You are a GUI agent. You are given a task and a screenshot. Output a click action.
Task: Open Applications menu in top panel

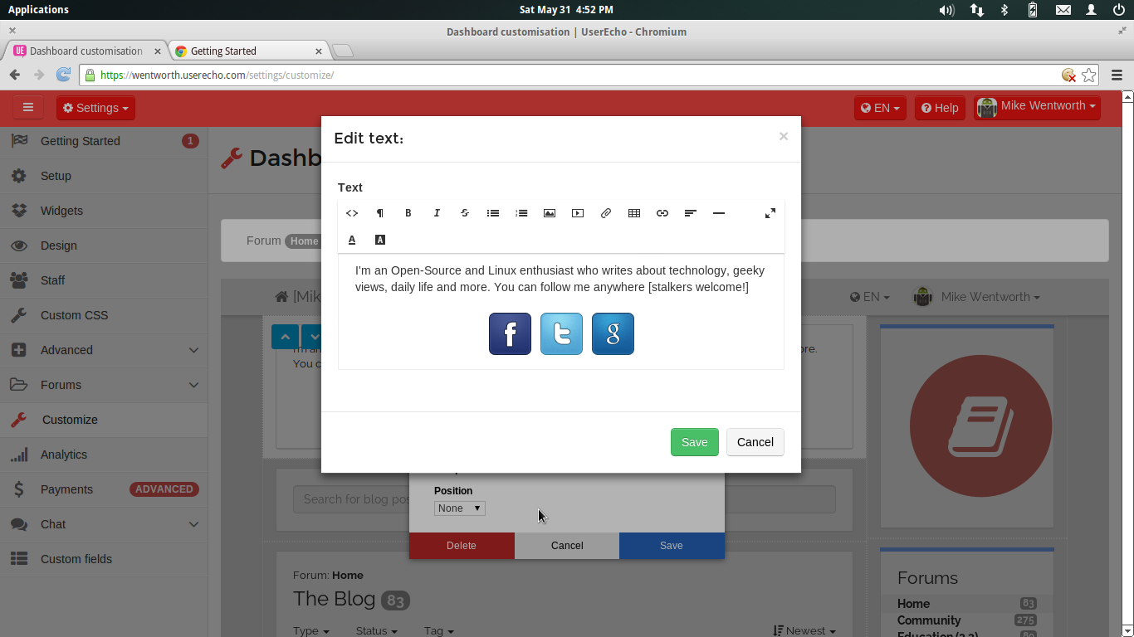click(x=38, y=10)
